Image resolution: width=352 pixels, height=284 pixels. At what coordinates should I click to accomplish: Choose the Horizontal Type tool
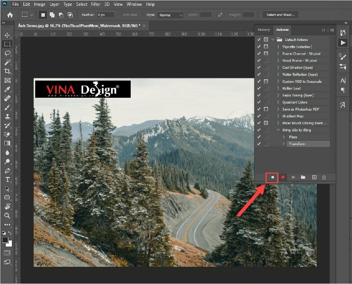[x=7, y=180]
